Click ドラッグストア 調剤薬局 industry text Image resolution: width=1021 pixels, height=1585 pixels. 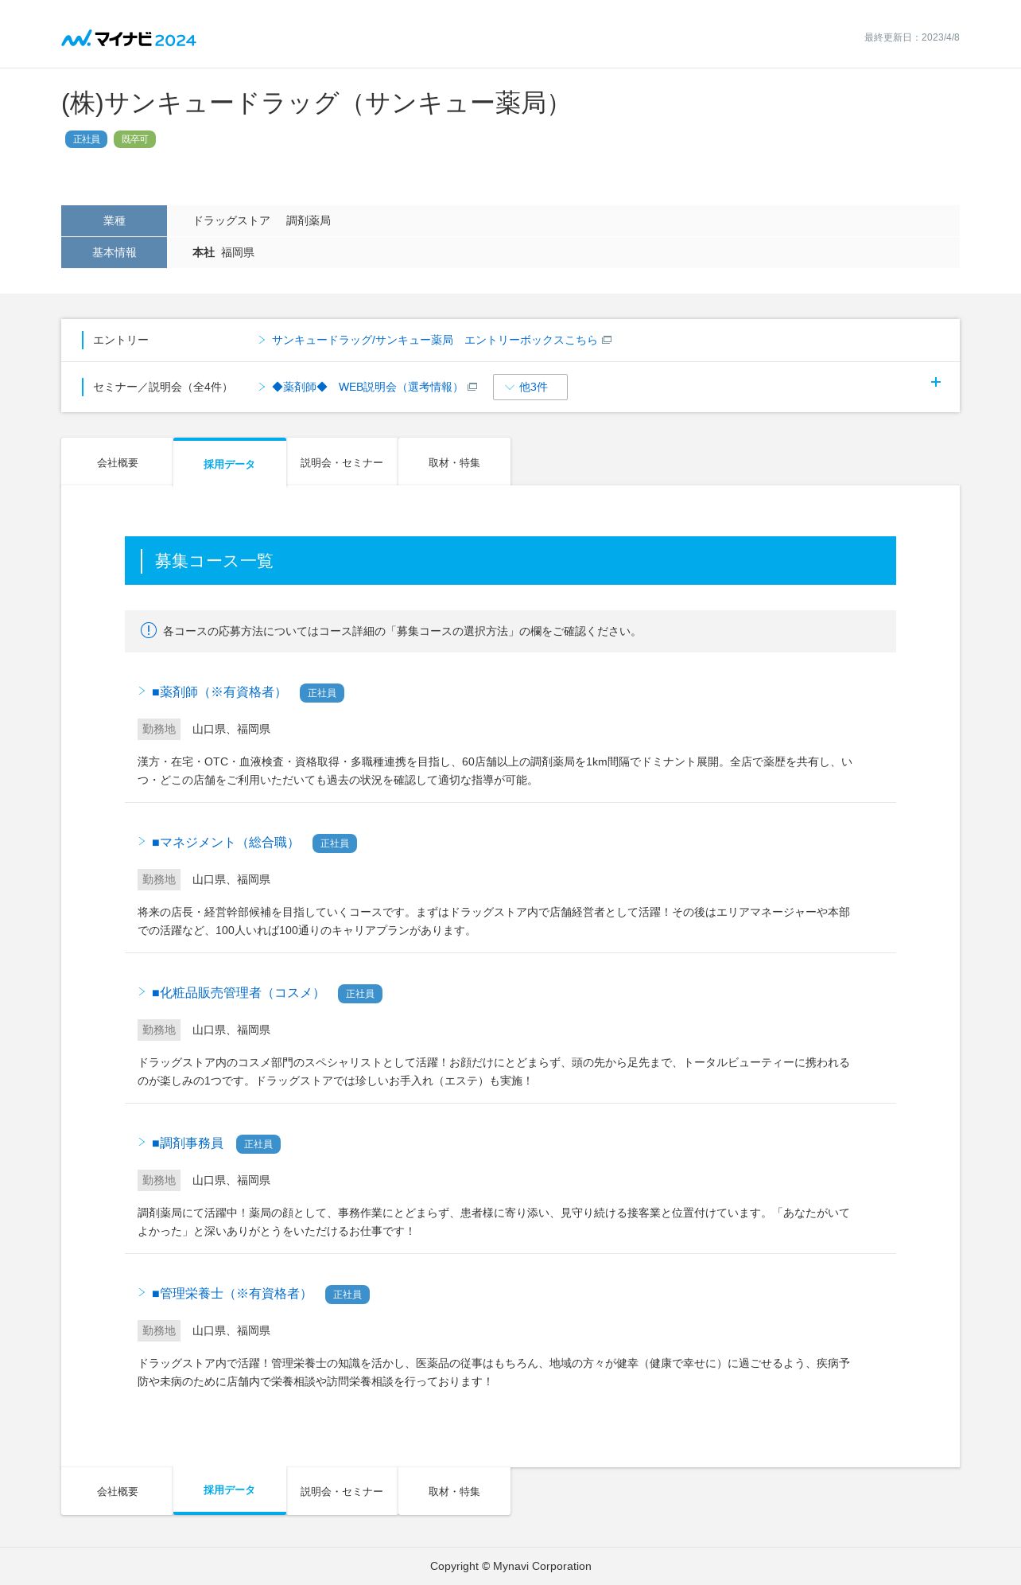[262, 220]
